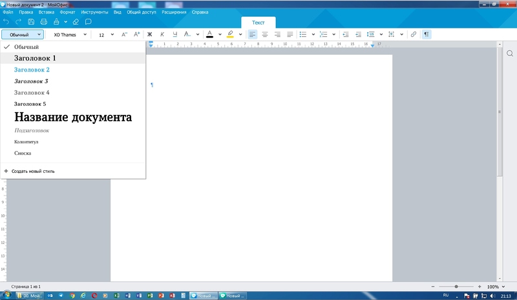
Task: Click the Save document icon
Action: click(31, 22)
